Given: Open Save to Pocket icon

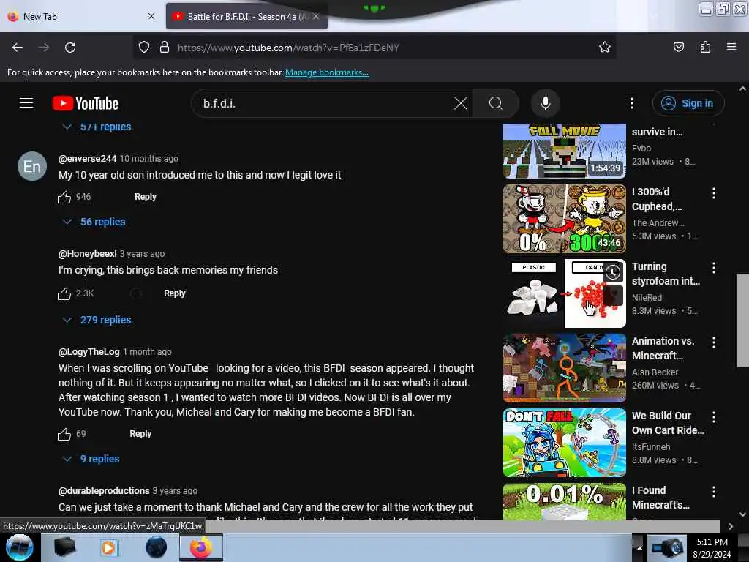Looking at the screenshot, I should coord(678,48).
